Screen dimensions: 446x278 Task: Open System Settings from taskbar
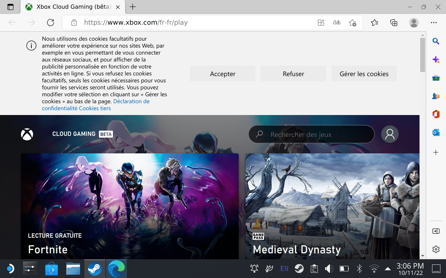(30, 269)
